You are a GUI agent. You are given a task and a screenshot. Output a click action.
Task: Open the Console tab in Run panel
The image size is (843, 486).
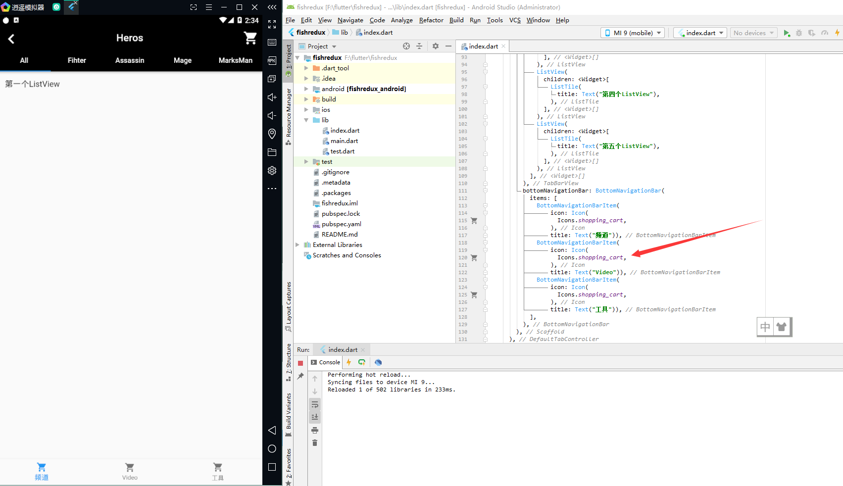click(x=325, y=362)
